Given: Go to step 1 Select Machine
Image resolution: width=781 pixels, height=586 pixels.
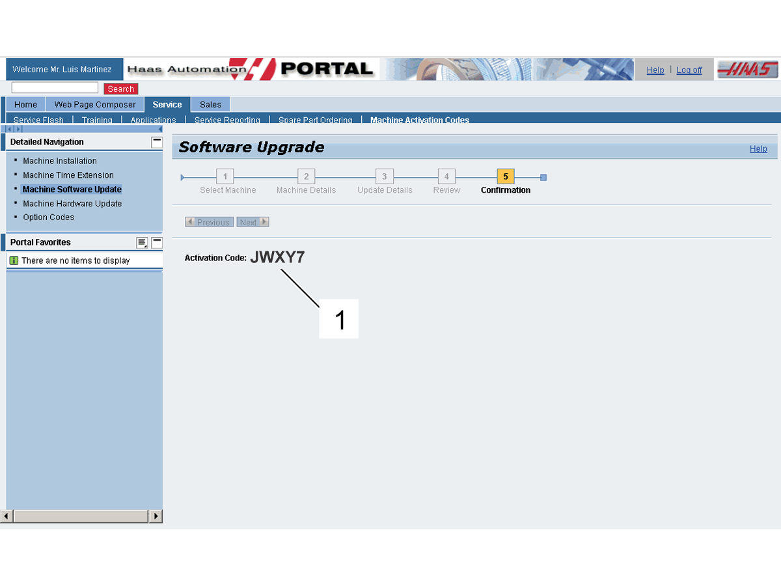Looking at the screenshot, I should click(x=225, y=176).
